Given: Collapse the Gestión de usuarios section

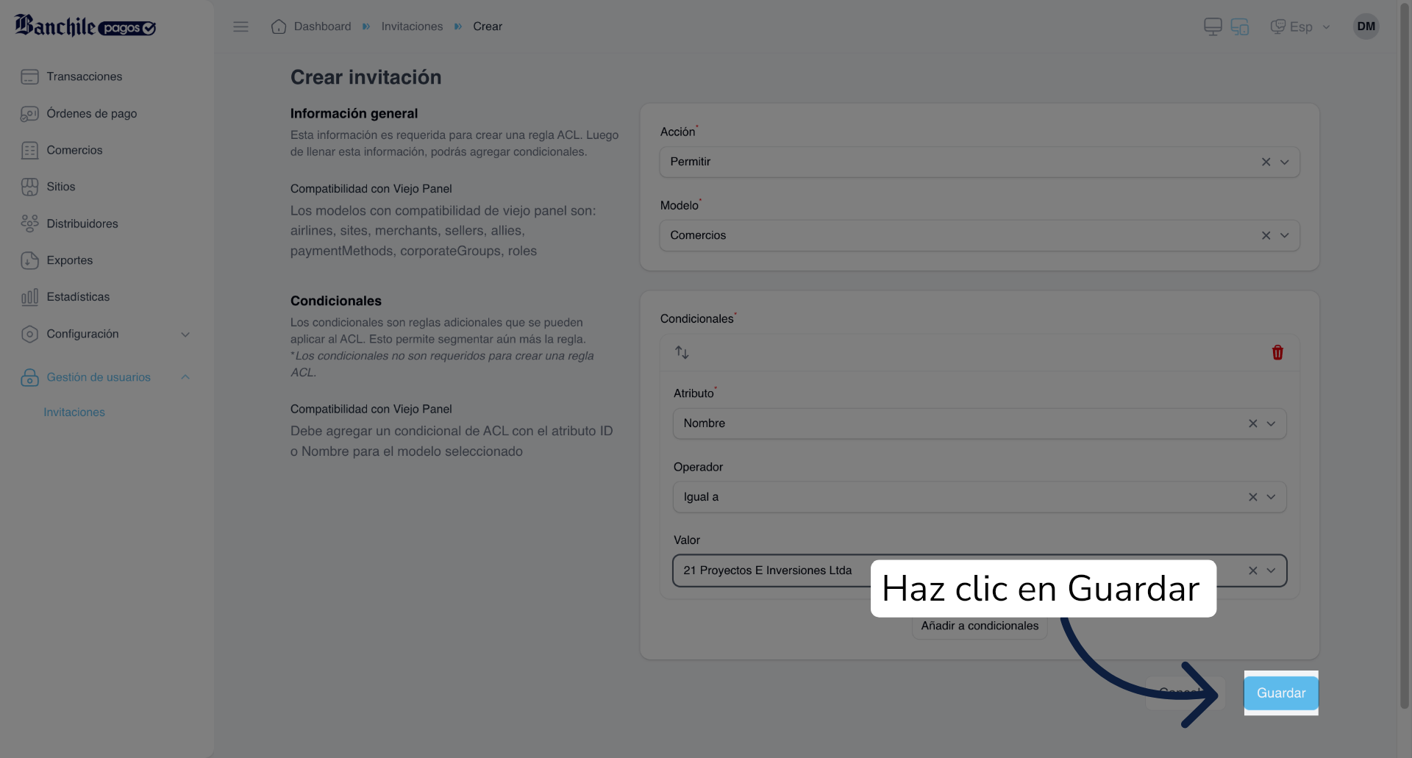Looking at the screenshot, I should (x=185, y=377).
